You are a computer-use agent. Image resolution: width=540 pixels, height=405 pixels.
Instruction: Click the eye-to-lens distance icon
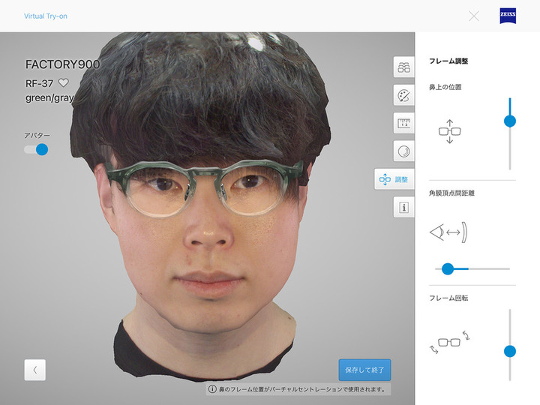(x=448, y=232)
